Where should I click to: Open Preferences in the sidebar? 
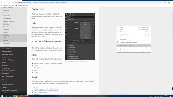click(x=6, y=46)
